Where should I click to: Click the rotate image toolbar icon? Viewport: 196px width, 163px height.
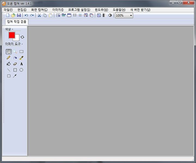91,15
